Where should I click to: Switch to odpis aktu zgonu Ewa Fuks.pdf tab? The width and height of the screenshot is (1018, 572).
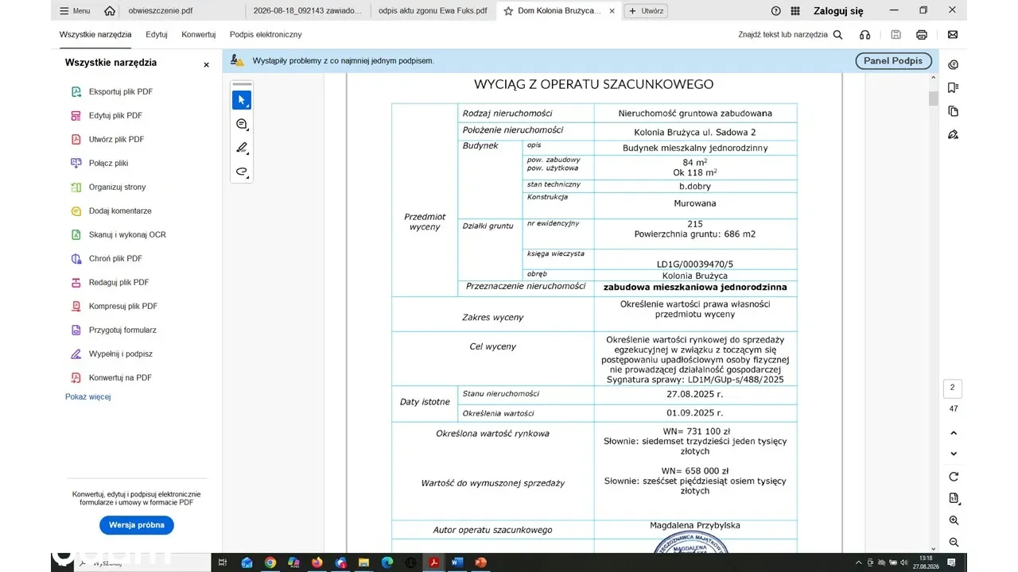pyautogui.click(x=433, y=11)
